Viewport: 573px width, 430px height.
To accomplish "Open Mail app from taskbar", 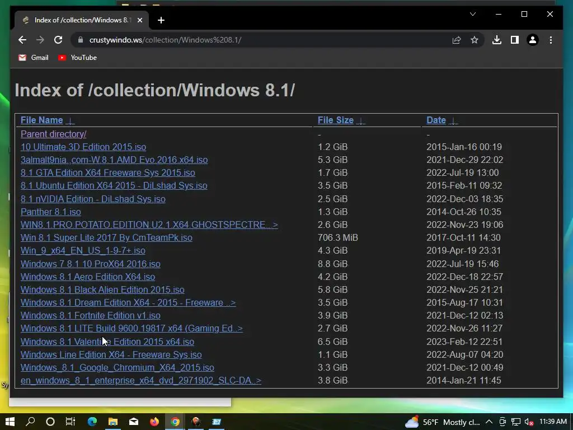I will [x=134, y=422].
